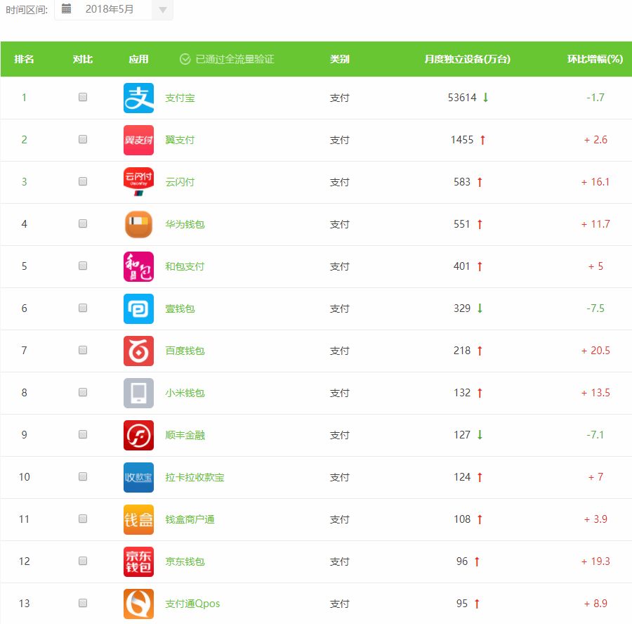This screenshot has height=624, width=632.
Task: Click the Alipay app icon
Action: tap(138, 98)
